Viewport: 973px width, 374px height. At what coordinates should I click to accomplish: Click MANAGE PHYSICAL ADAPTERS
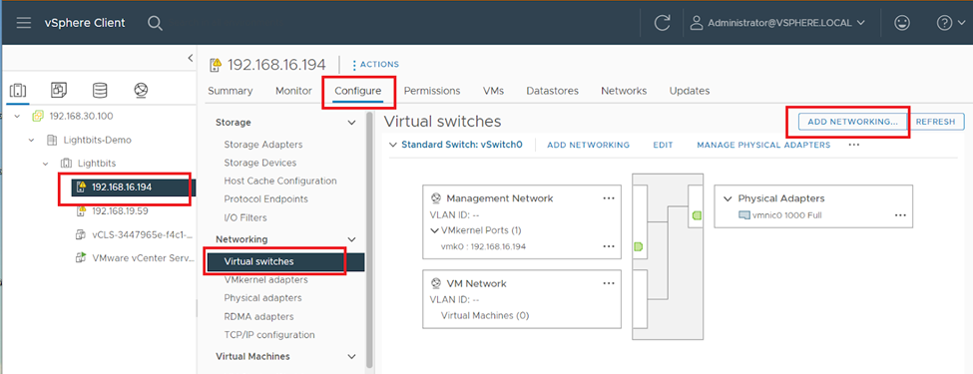(763, 146)
